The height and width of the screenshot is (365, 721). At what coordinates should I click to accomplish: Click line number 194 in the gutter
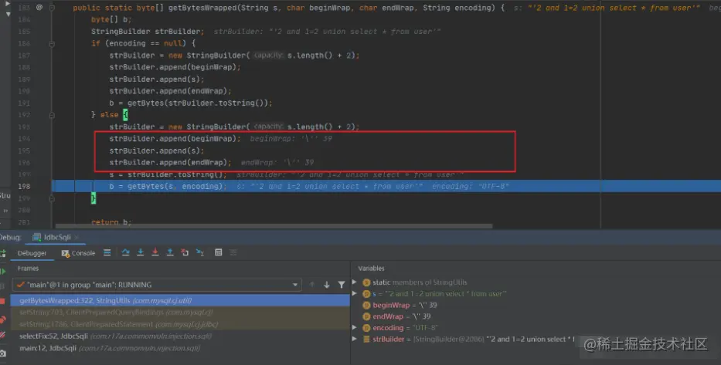[x=24, y=139]
